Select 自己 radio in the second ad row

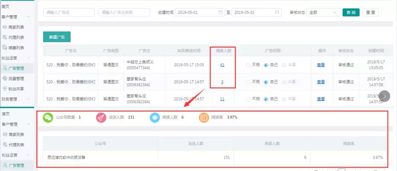pyautogui.click(x=266, y=82)
